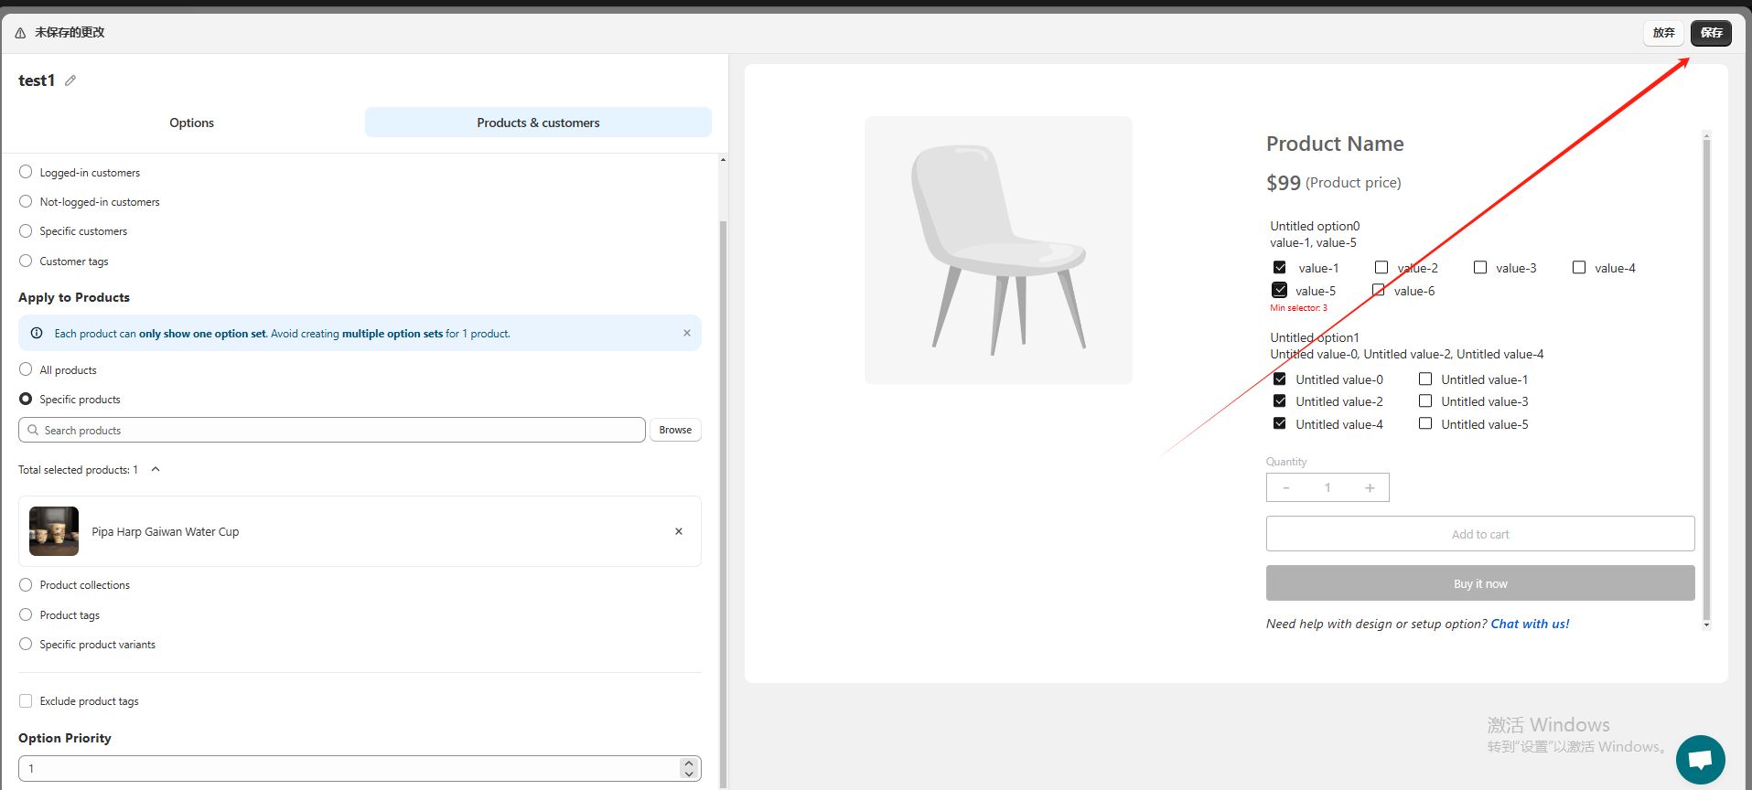
Task: Select the Products & customers tab
Action: click(x=538, y=123)
